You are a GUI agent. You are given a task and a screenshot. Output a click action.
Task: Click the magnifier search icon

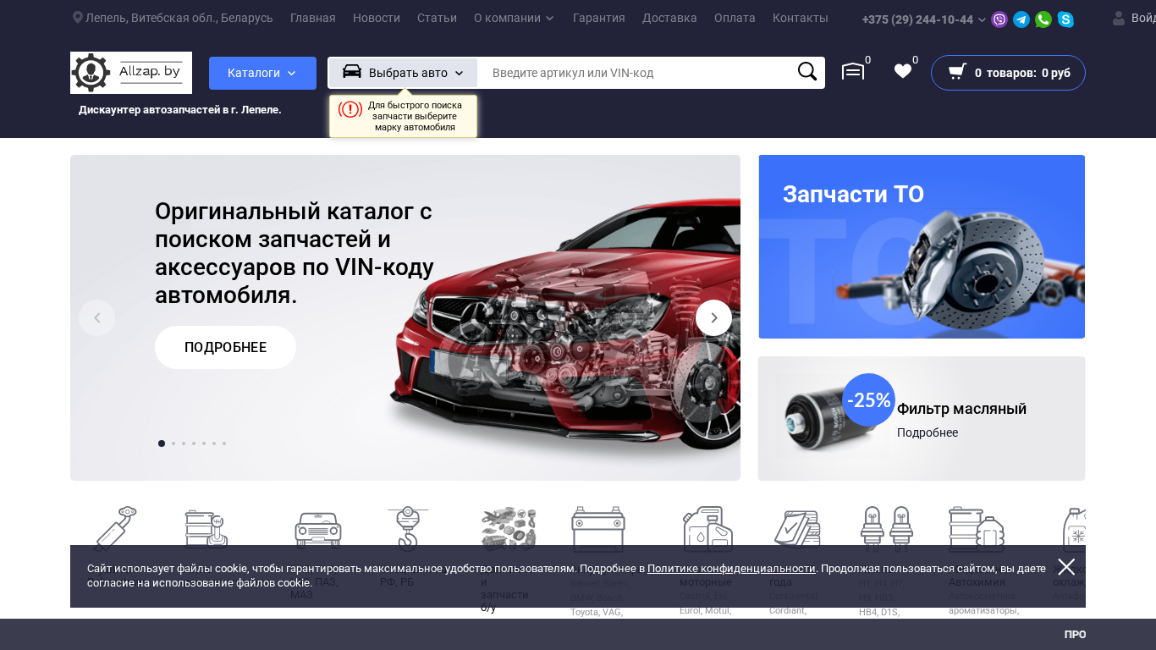click(807, 72)
